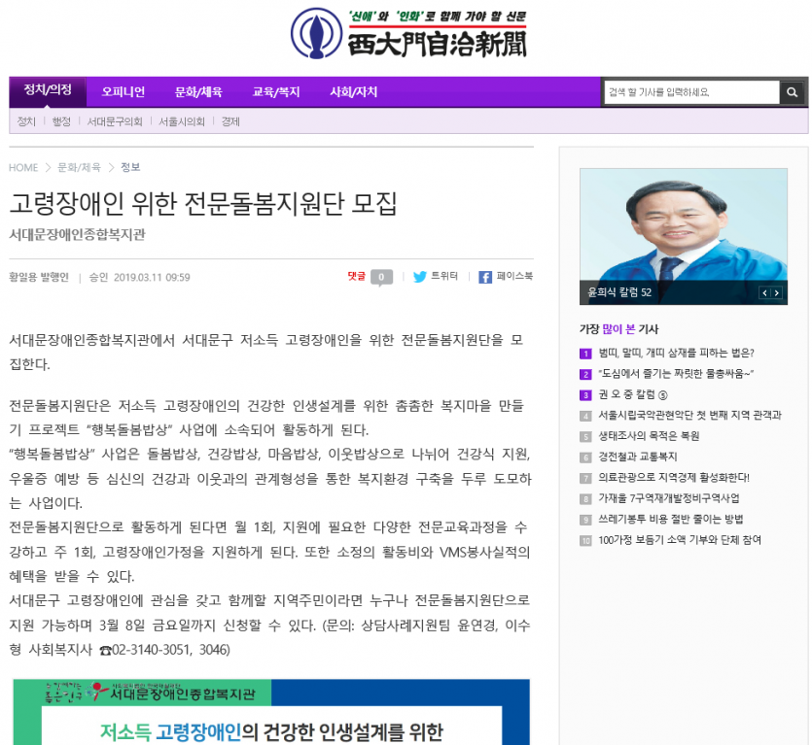812x745 pixels.
Task: Click the 댓글 comments link
Action: 356,277
